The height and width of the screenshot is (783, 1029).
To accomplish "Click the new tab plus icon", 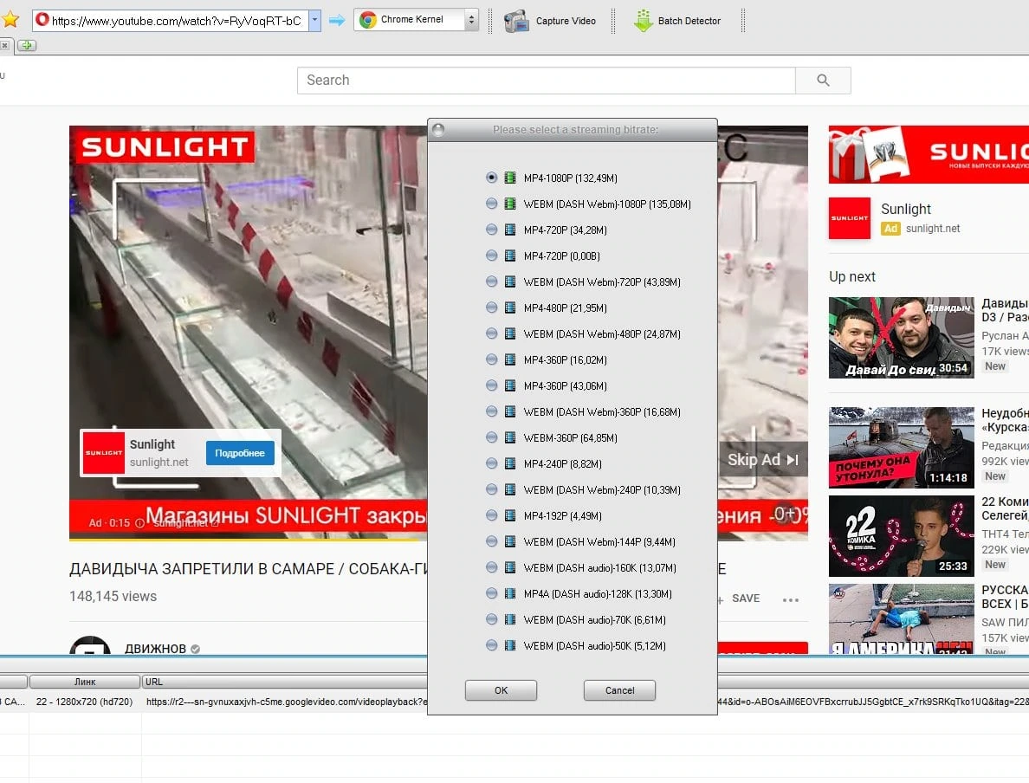I will click(27, 45).
